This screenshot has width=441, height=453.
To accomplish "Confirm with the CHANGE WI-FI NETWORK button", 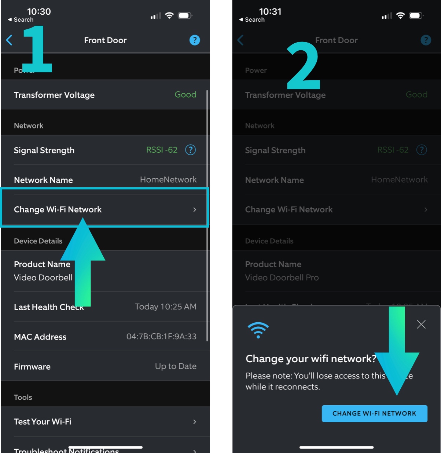I will point(374,414).
